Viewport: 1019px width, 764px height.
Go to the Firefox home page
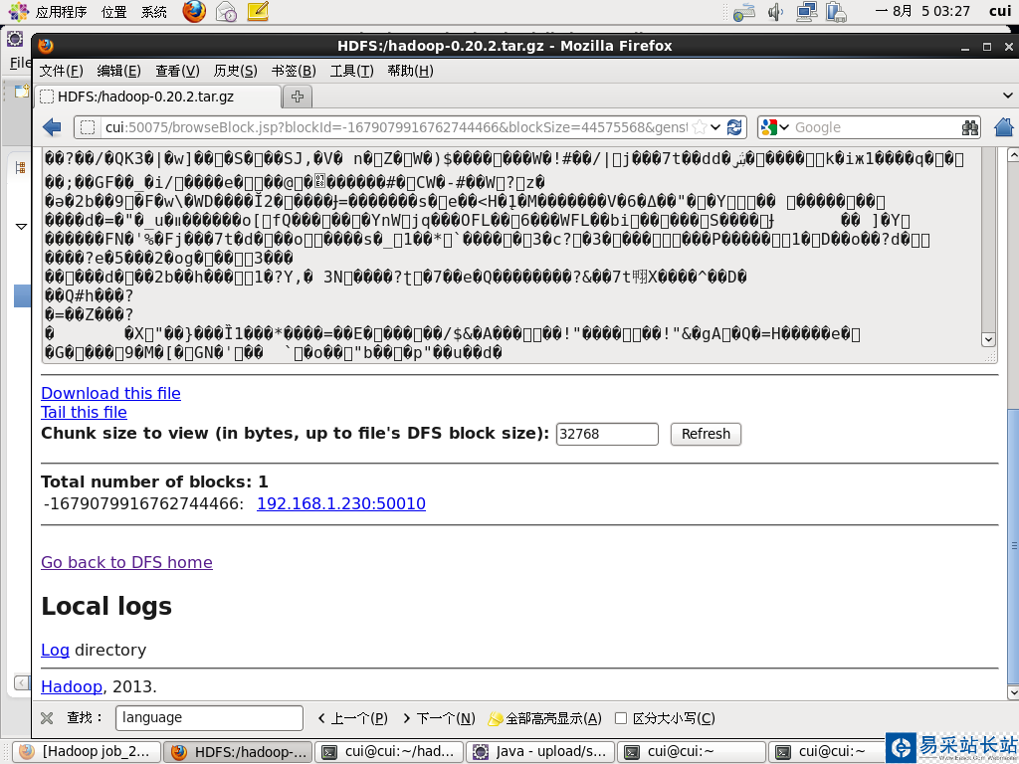1004,127
